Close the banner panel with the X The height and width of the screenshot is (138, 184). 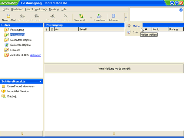181,10
